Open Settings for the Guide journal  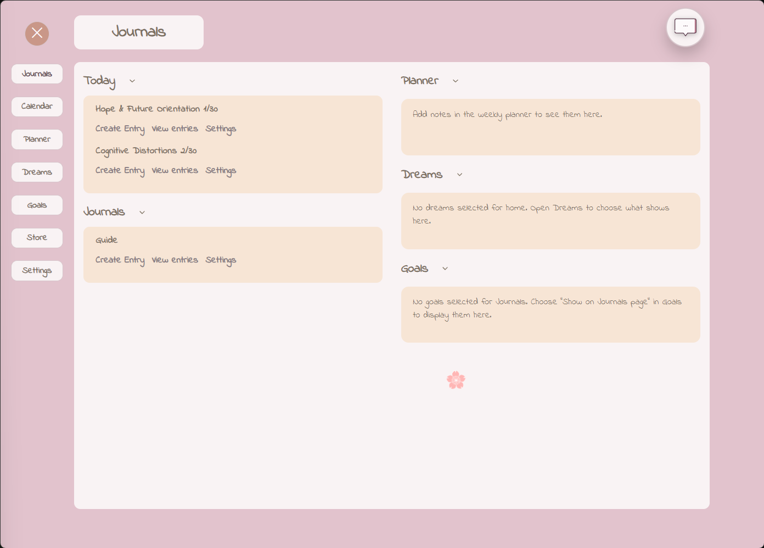click(x=221, y=260)
